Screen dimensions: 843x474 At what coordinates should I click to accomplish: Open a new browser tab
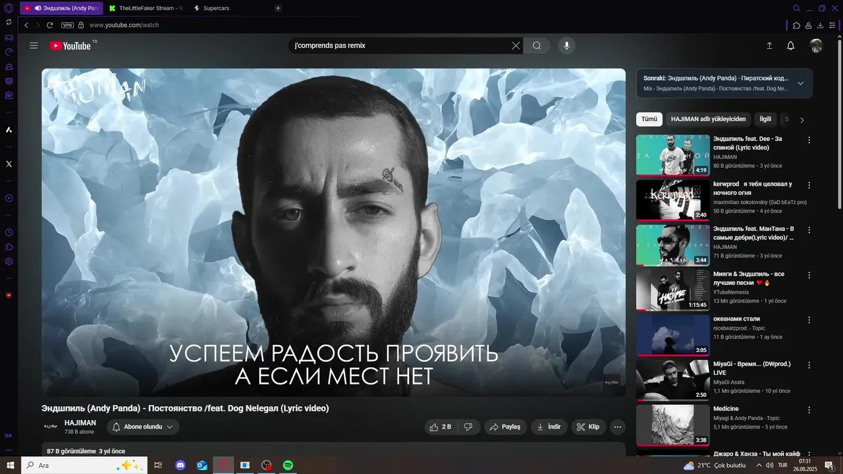[x=278, y=8]
